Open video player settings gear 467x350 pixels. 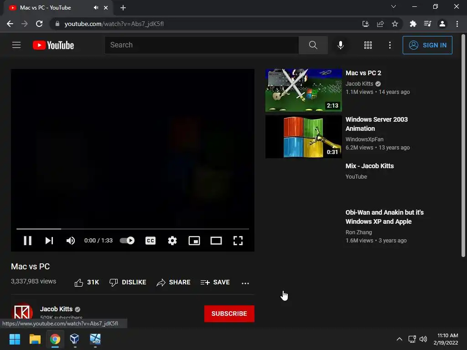(x=172, y=241)
